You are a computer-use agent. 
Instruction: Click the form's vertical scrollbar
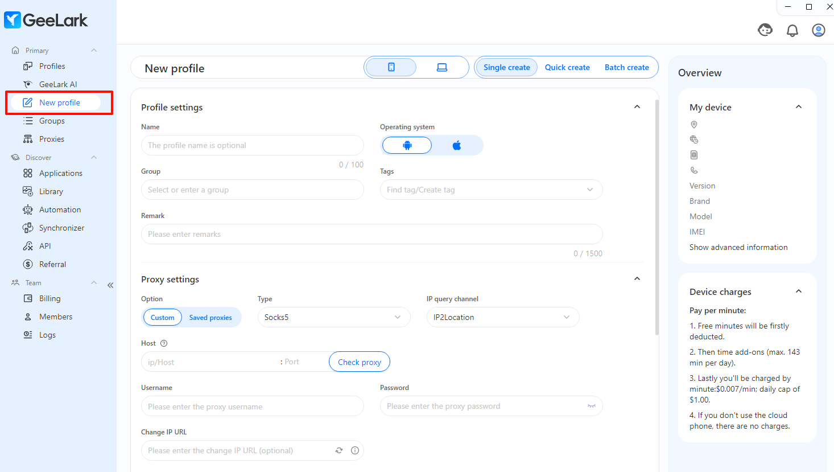[x=657, y=216]
